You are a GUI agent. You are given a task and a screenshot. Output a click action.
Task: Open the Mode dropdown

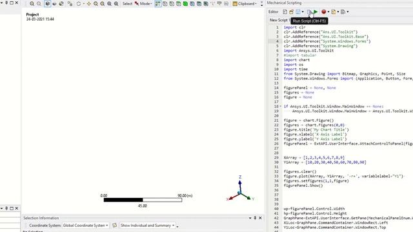pyautogui.click(x=146, y=4)
